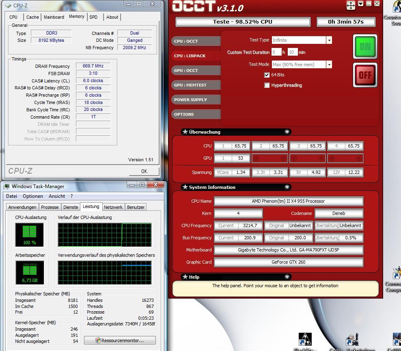The width and height of the screenshot is (401, 351).
Task: Click Custom Test Duration hours field
Action: point(276,52)
